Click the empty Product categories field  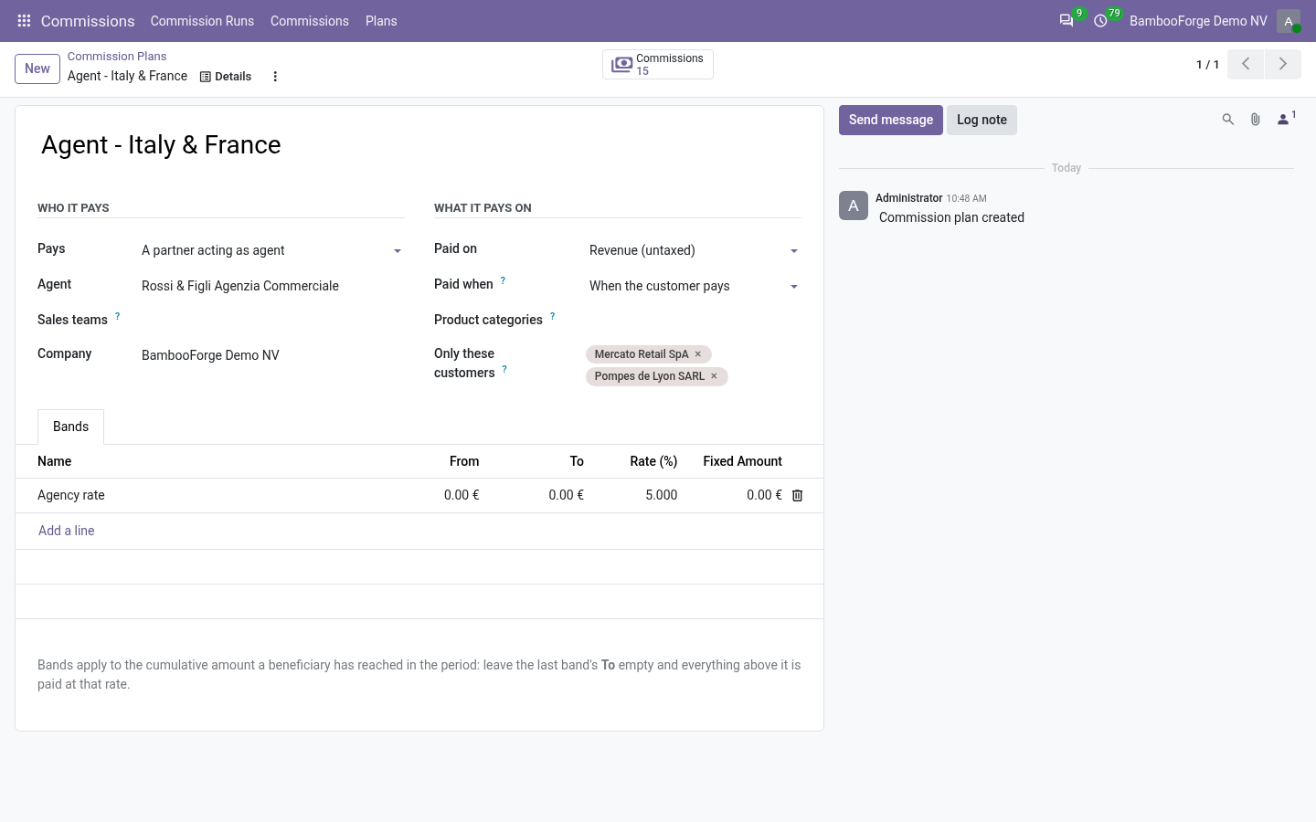coord(695,321)
